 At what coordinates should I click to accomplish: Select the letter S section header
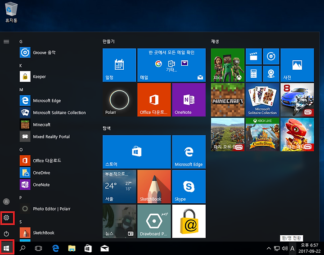coord(20,222)
